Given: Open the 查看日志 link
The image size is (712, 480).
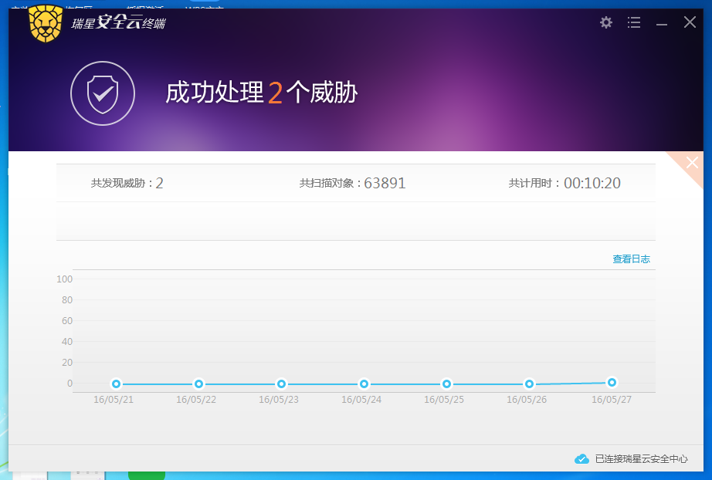Looking at the screenshot, I should [631, 259].
